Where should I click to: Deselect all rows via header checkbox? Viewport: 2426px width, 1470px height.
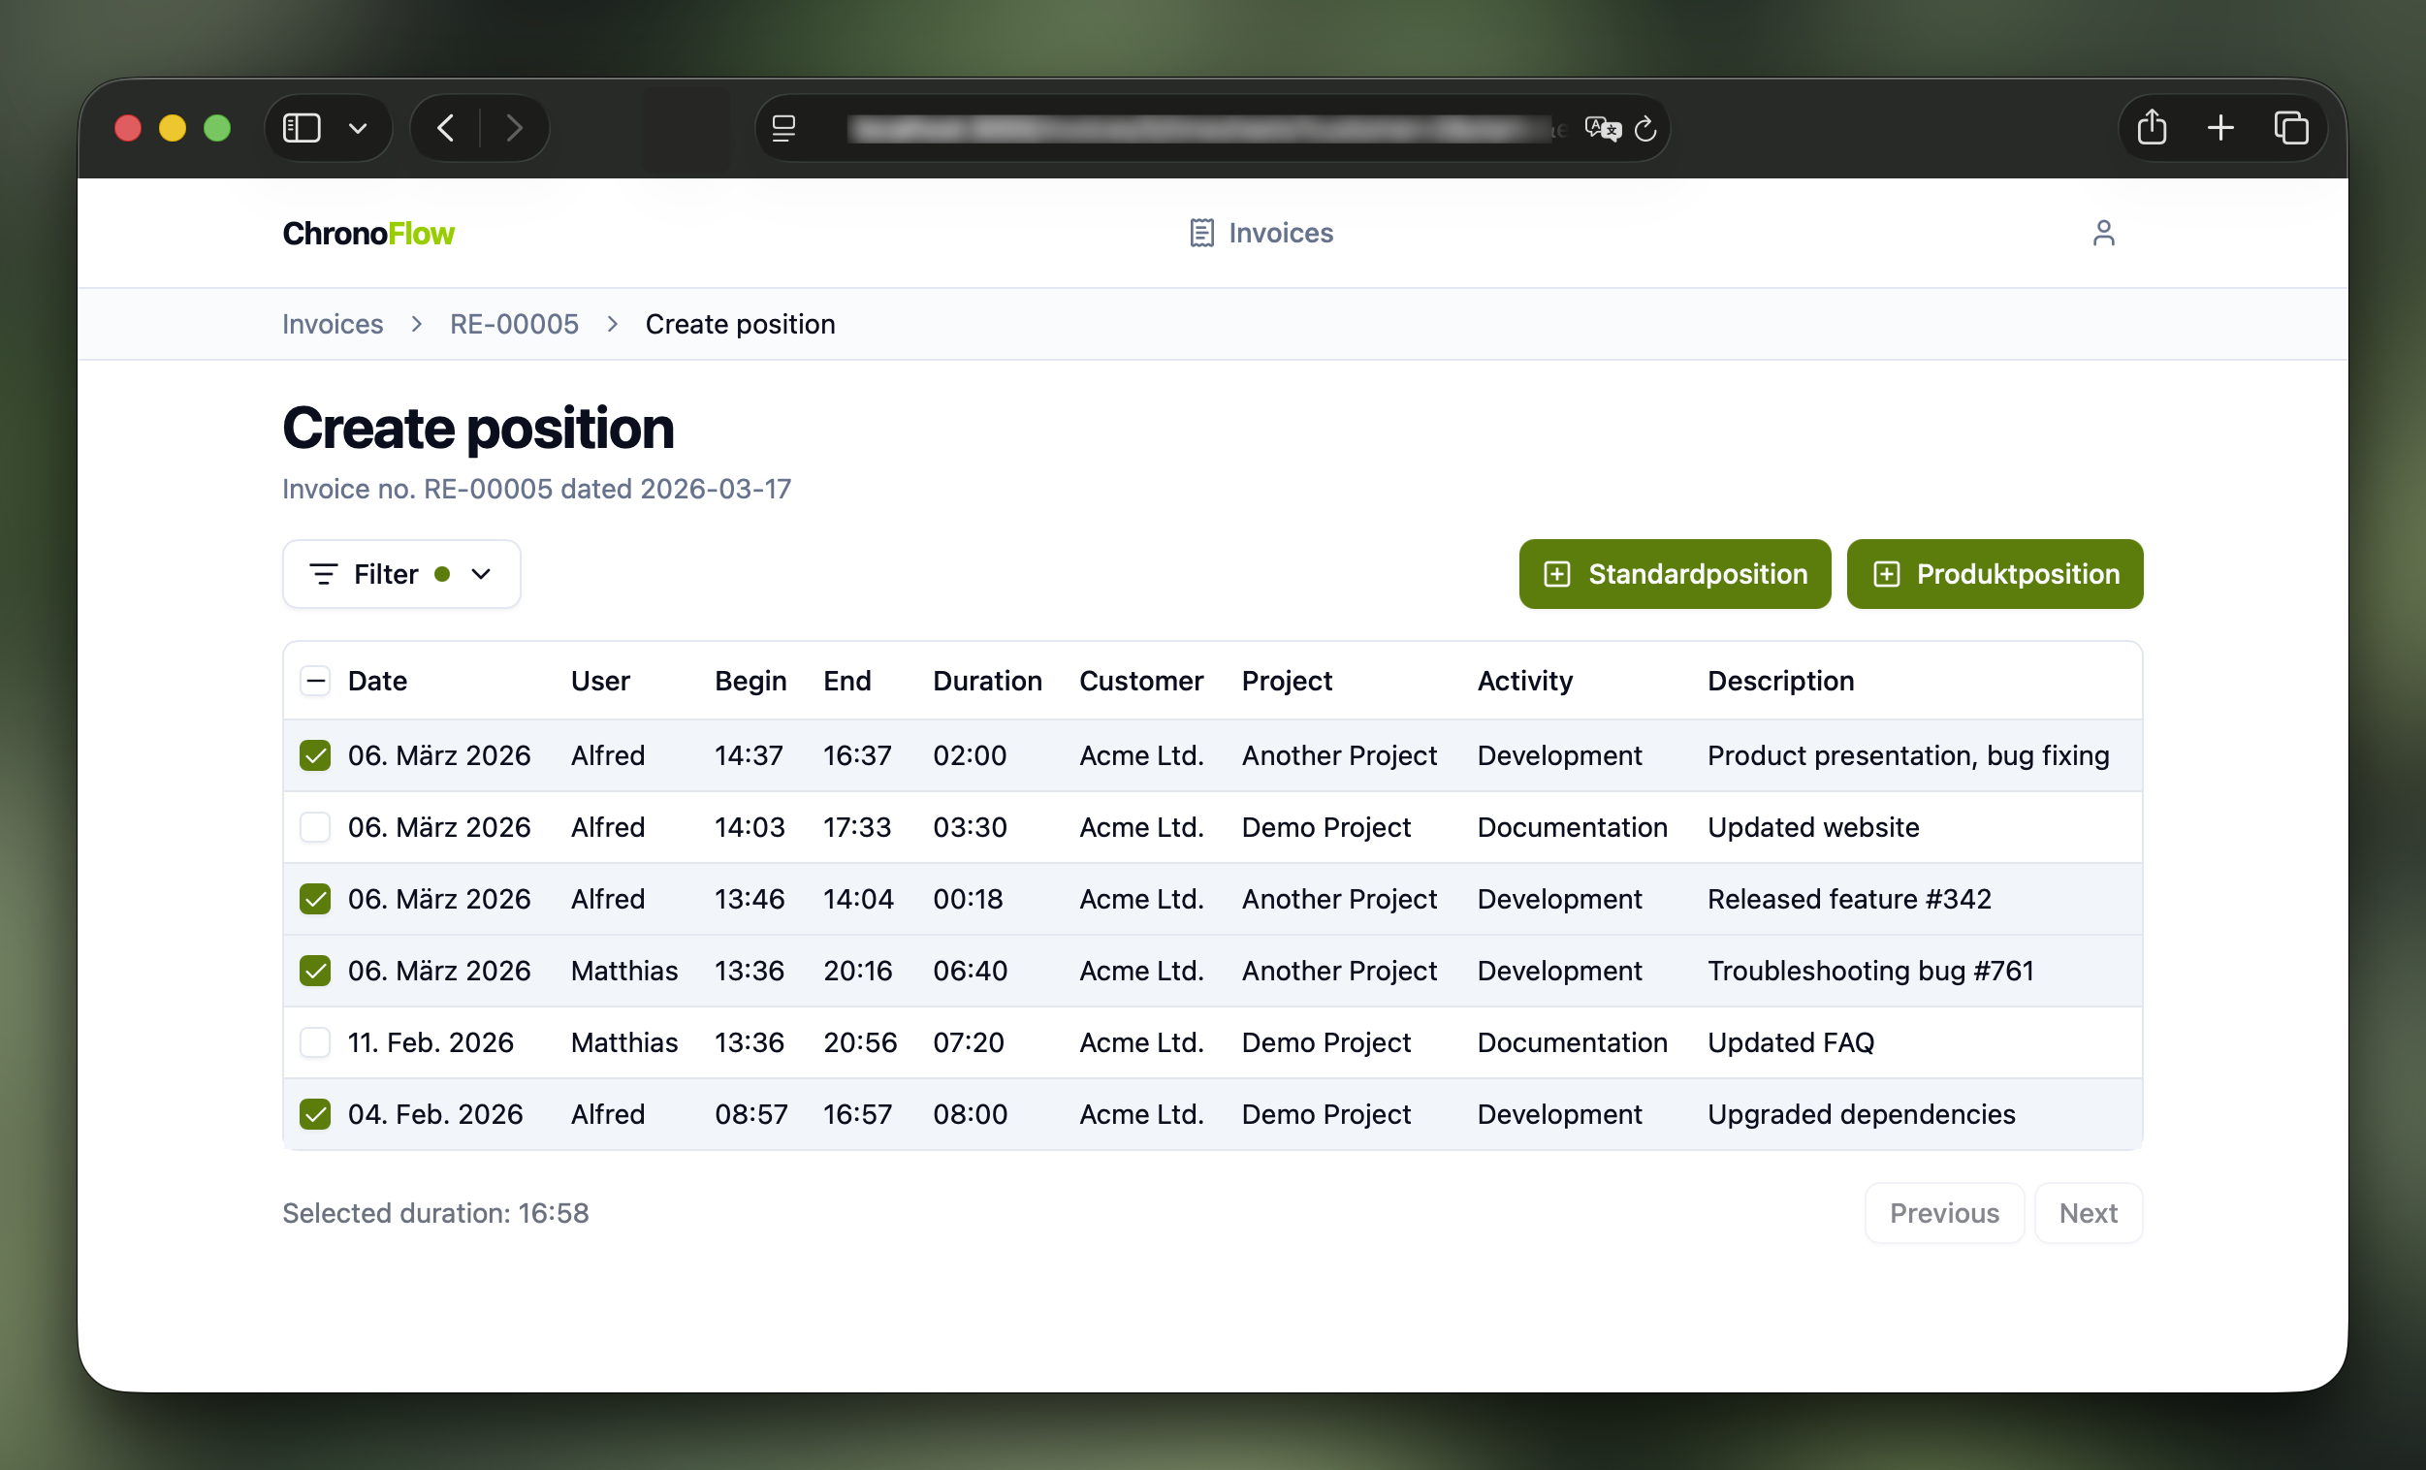pos(315,681)
